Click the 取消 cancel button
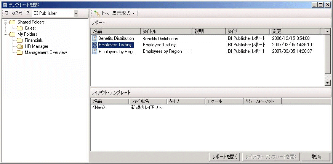 click(316, 157)
